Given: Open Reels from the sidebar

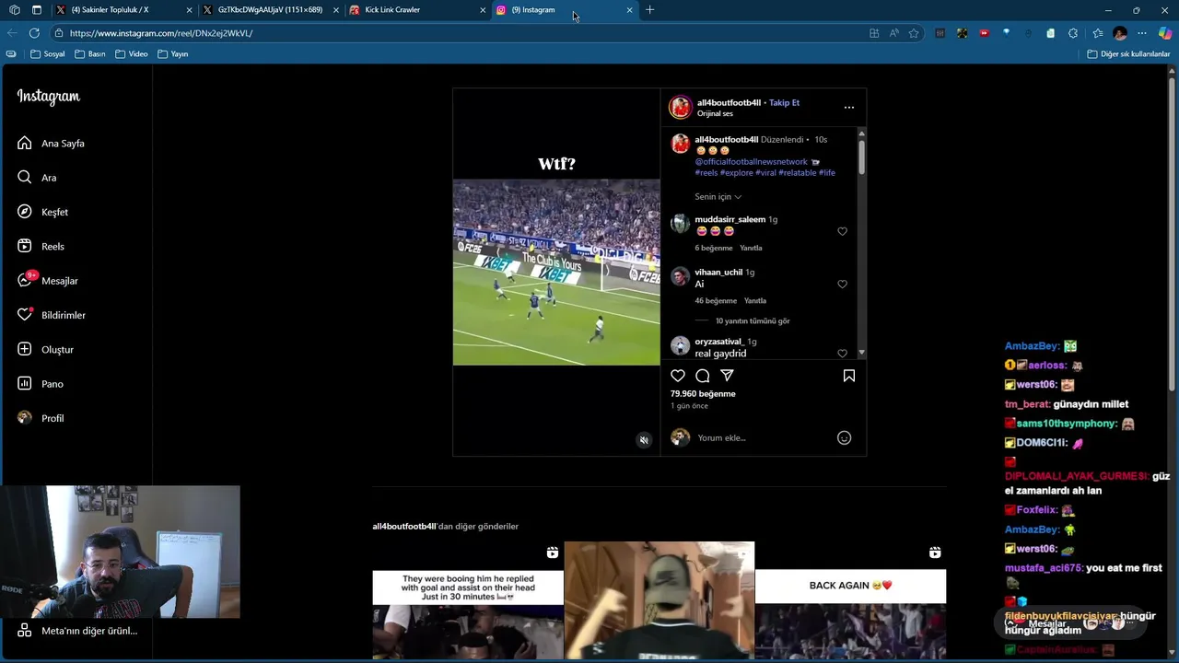Looking at the screenshot, I should 41,247.
